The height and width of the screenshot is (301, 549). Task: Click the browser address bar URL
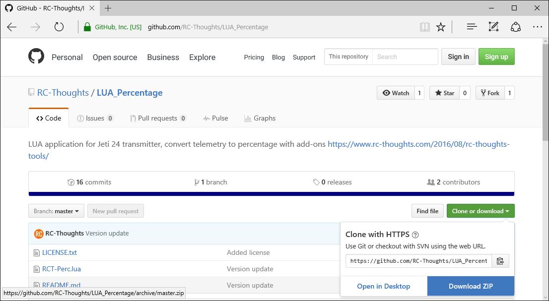pyautogui.click(x=208, y=27)
